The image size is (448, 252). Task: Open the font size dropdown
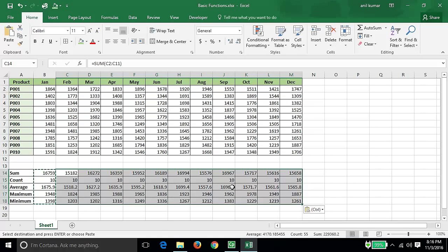(x=83, y=31)
